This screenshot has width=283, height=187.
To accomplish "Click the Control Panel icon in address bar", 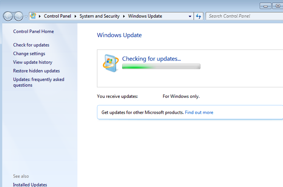I will [x=33, y=16].
